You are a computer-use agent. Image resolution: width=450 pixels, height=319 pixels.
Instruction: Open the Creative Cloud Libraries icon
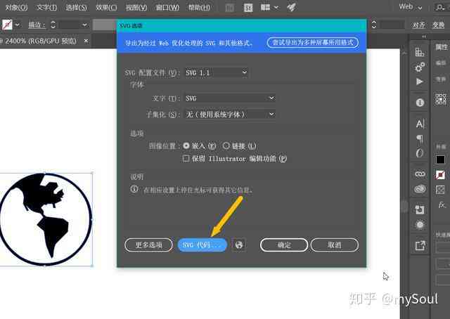tap(420, 189)
